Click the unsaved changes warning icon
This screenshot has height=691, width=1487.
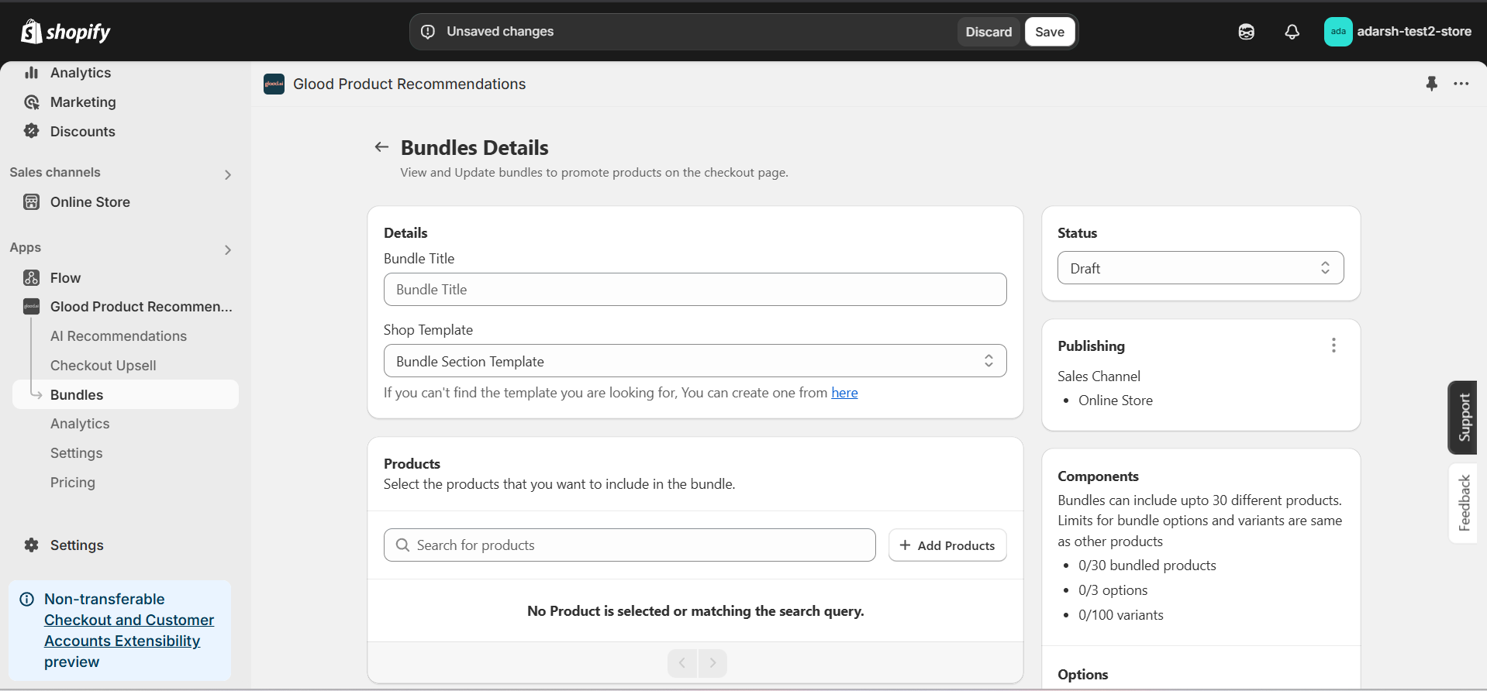click(428, 32)
